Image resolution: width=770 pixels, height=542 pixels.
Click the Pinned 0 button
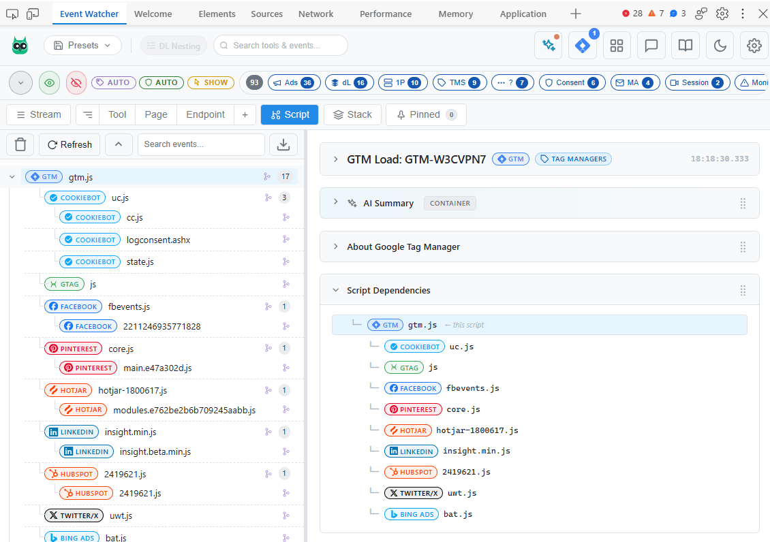(427, 115)
